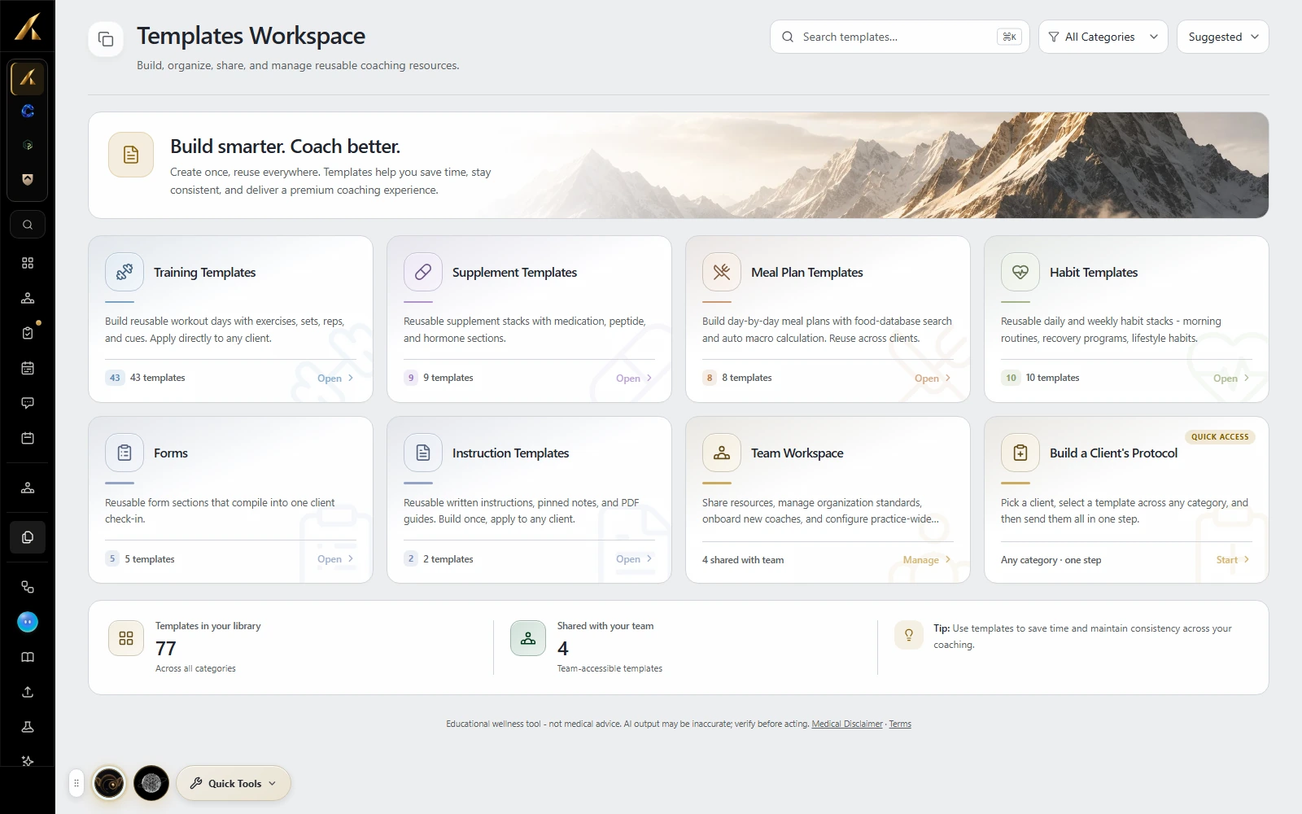The image size is (1302, 814).
Task: Click the crossed utensils icon on the Meal Plan card
Action: pos(722,272)
